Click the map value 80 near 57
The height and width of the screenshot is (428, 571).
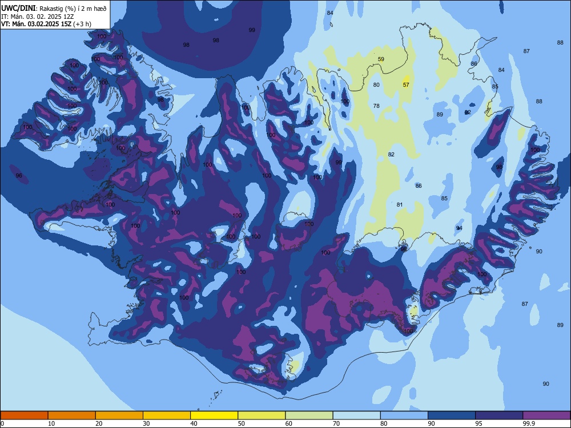[x=376, y=85]
